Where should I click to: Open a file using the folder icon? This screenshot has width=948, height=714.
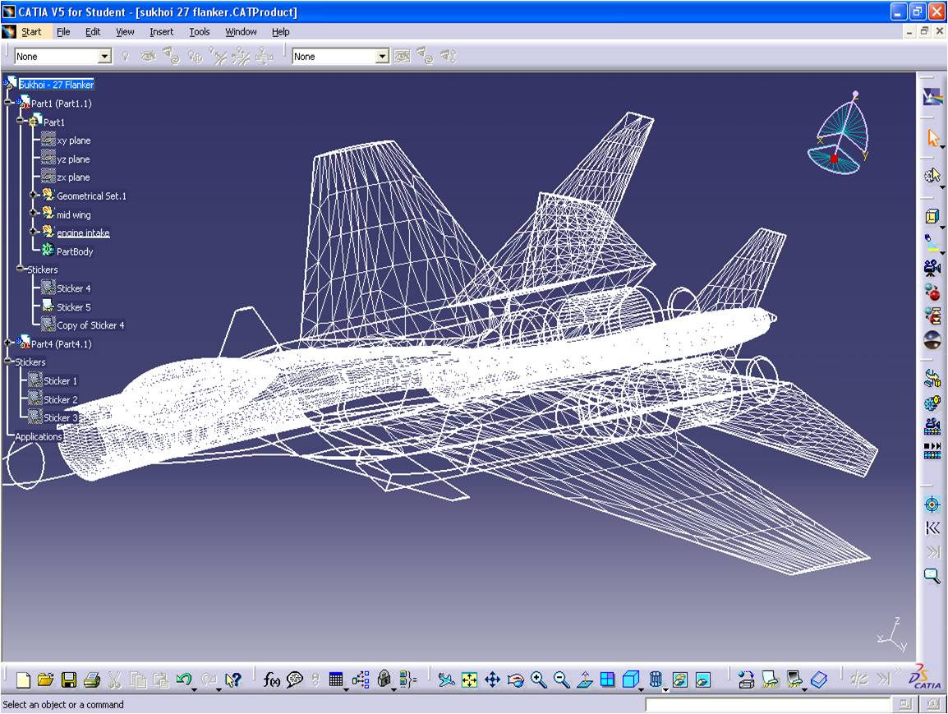(x=46, y=680)
